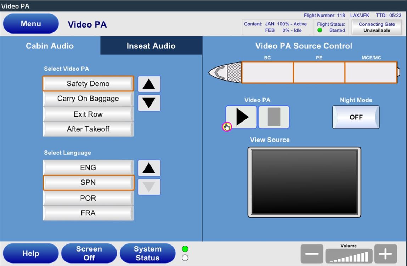
Task: Select the BC cabin zone
Action: click(x=267, y=72)
